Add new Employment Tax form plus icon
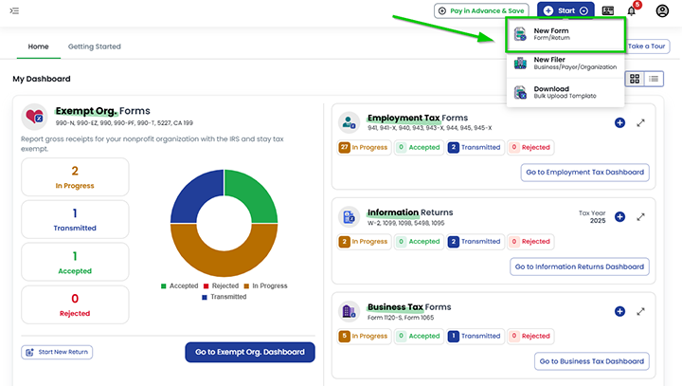This screenshot has width=682, height=386. coord(619,123)
